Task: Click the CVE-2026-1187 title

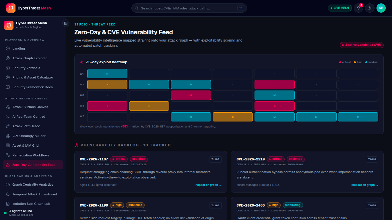Action: [94, 159]
